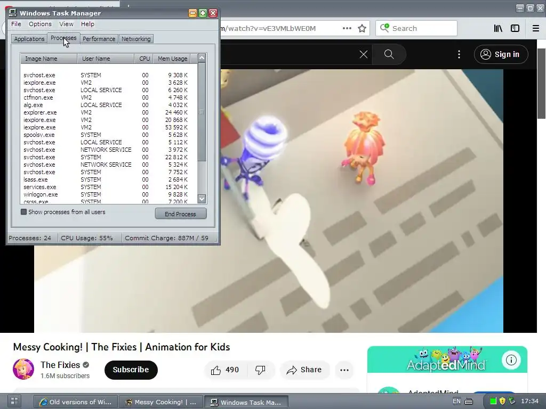
Task: Click the video player to pause
Action: [x=269, y=201]
